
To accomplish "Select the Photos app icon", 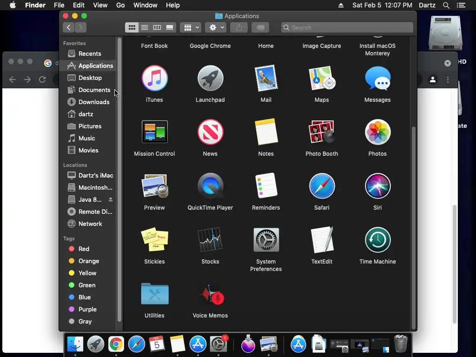I will pos(377,132).
